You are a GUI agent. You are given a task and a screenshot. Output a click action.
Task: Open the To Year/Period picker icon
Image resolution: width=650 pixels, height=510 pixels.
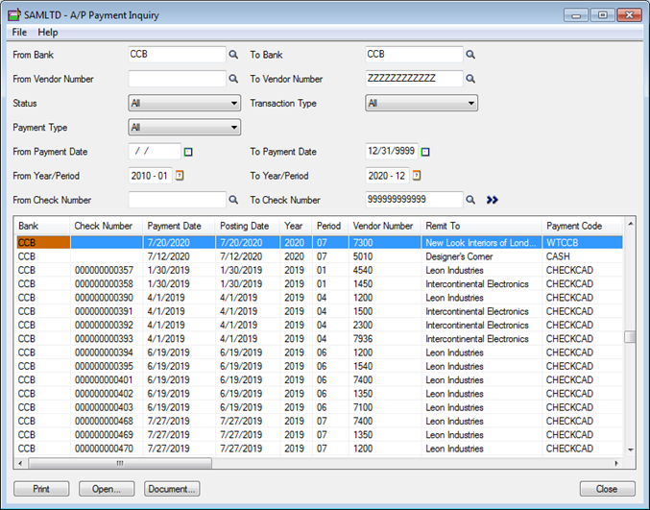tap(416, 176)
